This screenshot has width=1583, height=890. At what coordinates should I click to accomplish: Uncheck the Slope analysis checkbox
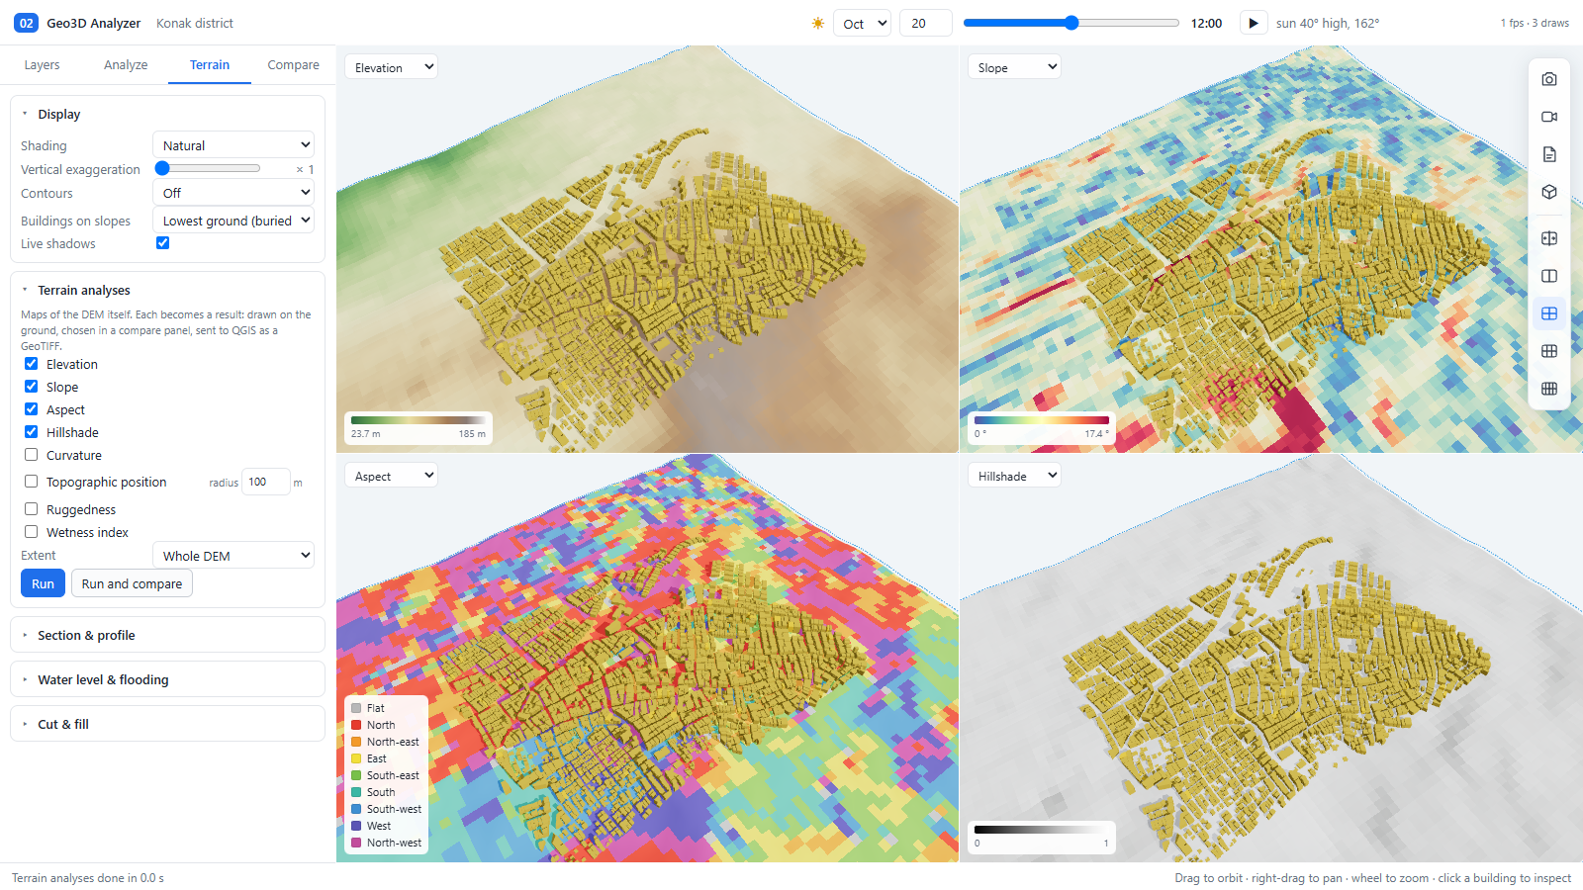pyautogui.click(x=32, y=387)
